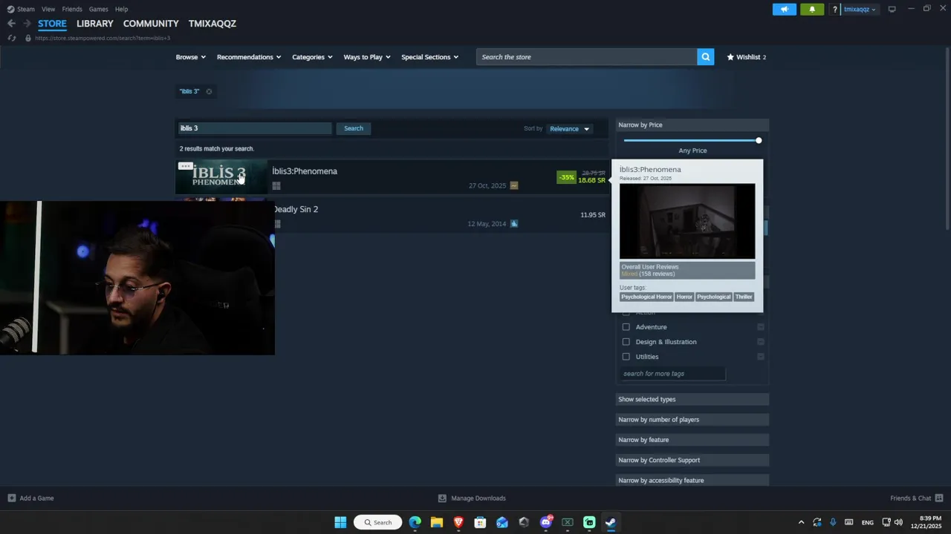
Task: Expand Narrow by number of players
Action: coord(692,420)
